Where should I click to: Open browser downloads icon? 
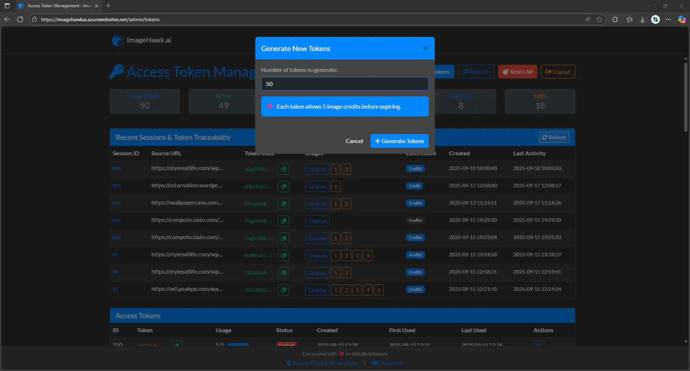(x=643, y=19)
